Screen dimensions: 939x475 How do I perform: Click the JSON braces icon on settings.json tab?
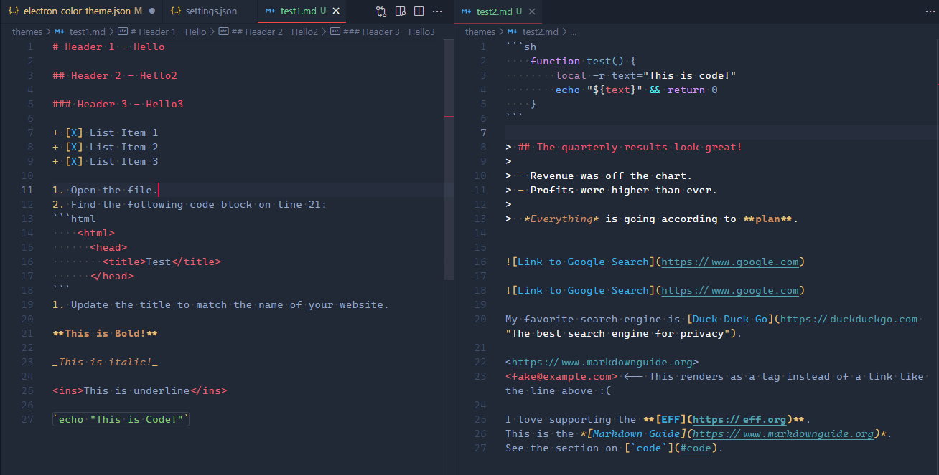(x=176, y=11)
